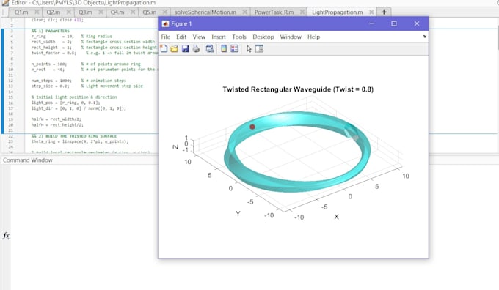Open the Tools menu in Figure 1
This screenshot has height=290, width=499.
(x=239, y=37)
